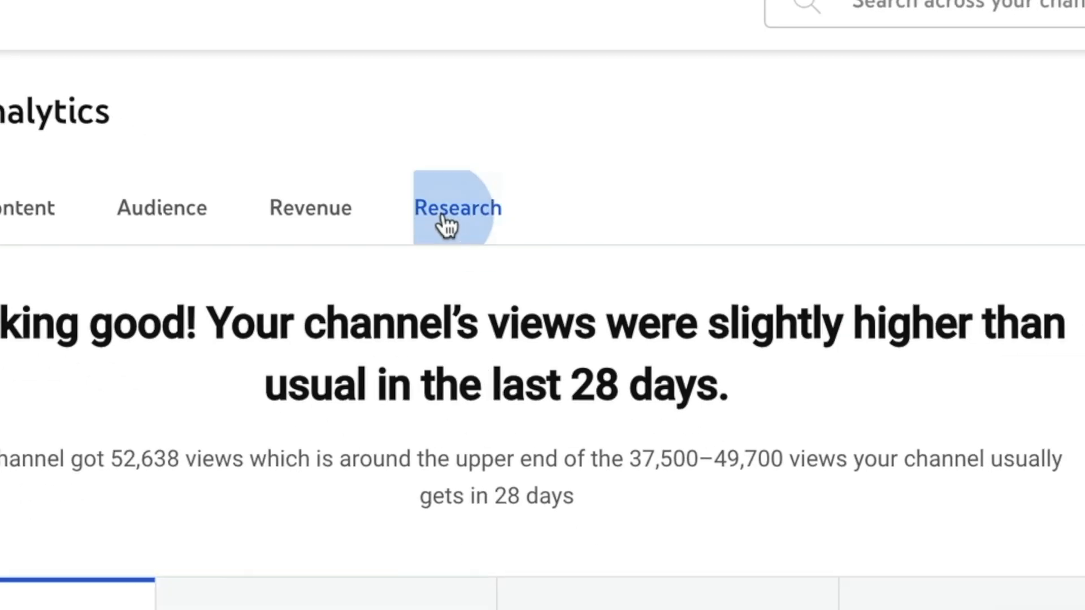Click the magnifier search icon

point(806,6)
